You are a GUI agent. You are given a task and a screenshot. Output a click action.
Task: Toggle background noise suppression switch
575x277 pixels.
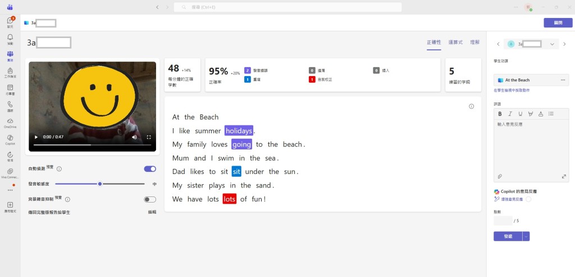click(x=150, y=200)
